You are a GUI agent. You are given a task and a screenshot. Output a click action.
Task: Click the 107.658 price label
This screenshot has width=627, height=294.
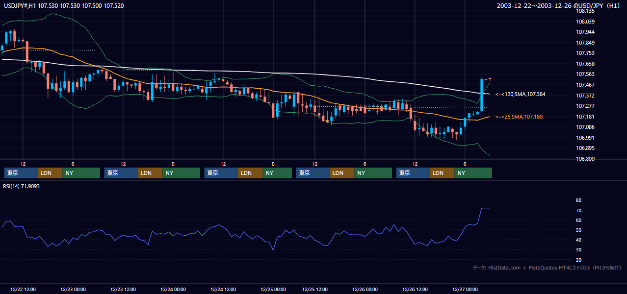586,64
